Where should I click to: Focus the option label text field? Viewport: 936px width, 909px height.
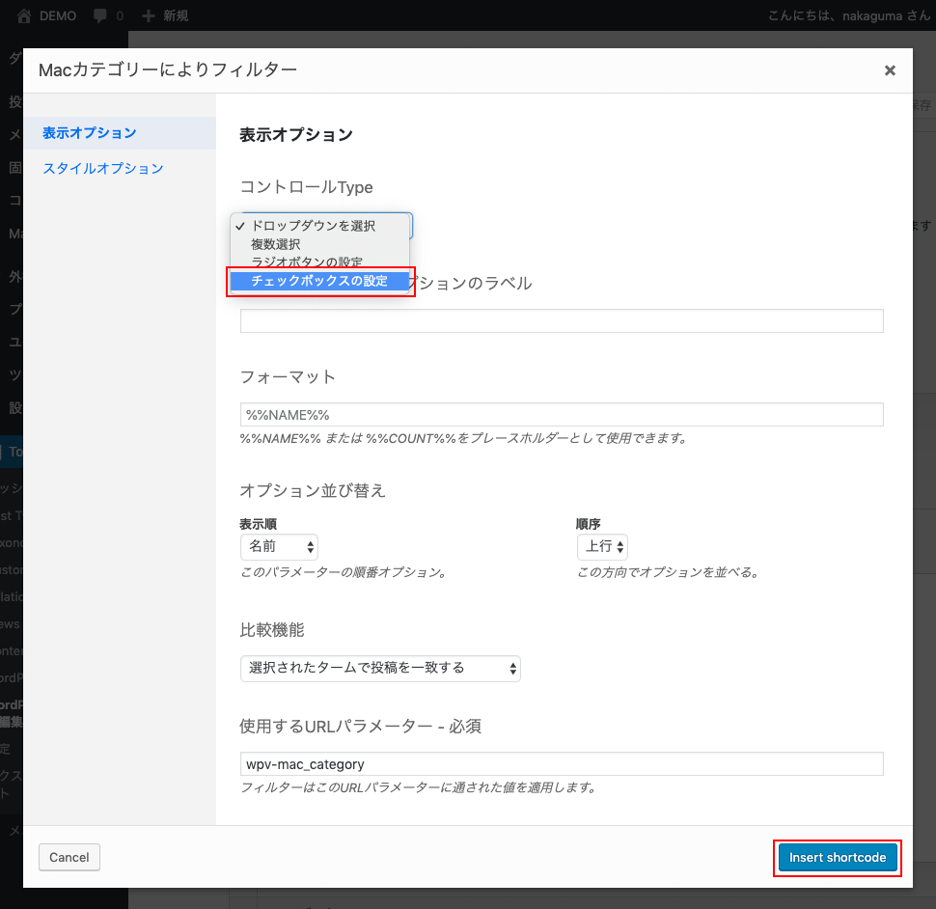(562, 321)
